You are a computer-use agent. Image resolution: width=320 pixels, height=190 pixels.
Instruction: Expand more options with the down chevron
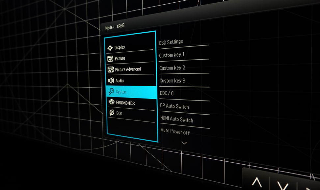coord(184,143)
